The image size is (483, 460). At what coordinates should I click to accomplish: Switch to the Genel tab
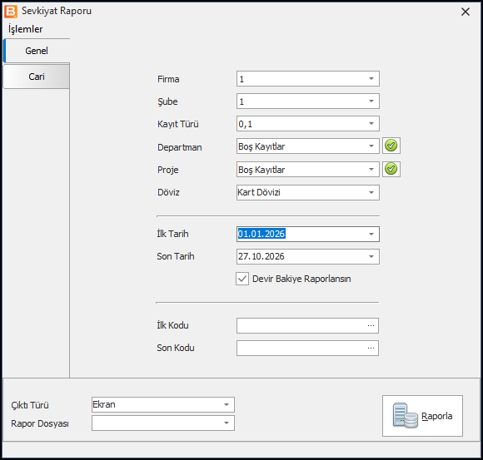[x=37, y=51]
